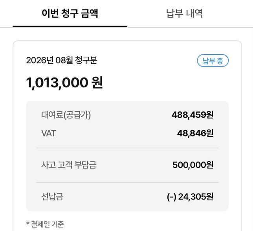Tap the divider below the VAT row
The image size is (253, 231).
pos(127,148)
